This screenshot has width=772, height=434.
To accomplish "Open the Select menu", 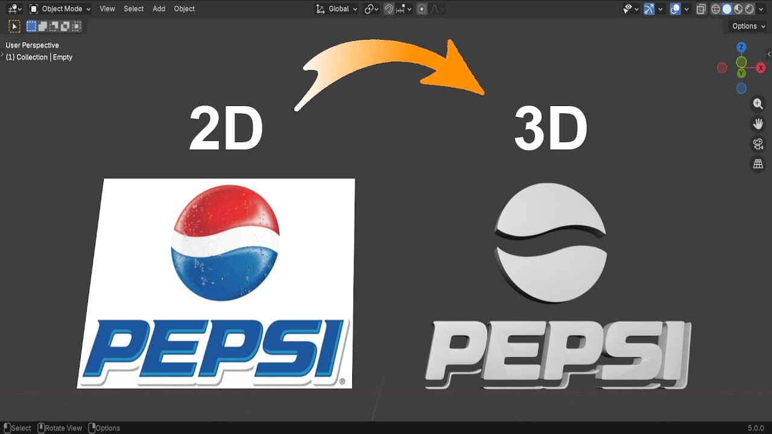I will click(x=134, y=8).
